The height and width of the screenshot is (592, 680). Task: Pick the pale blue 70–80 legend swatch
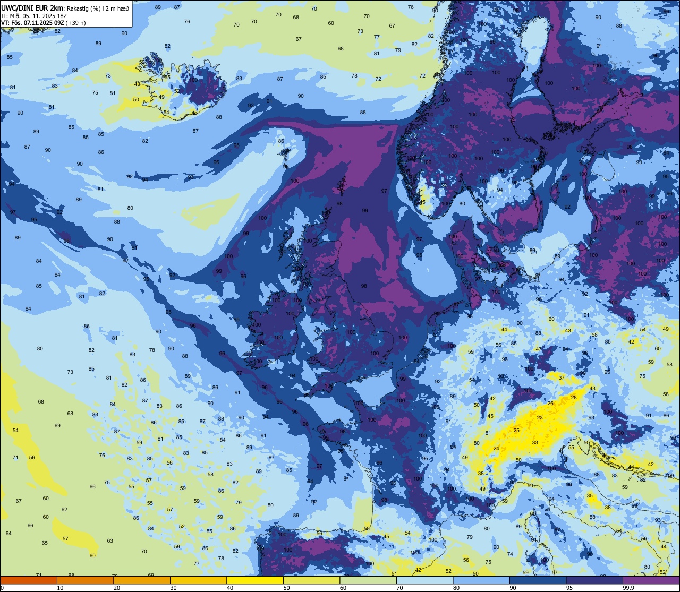pos(424,580)
